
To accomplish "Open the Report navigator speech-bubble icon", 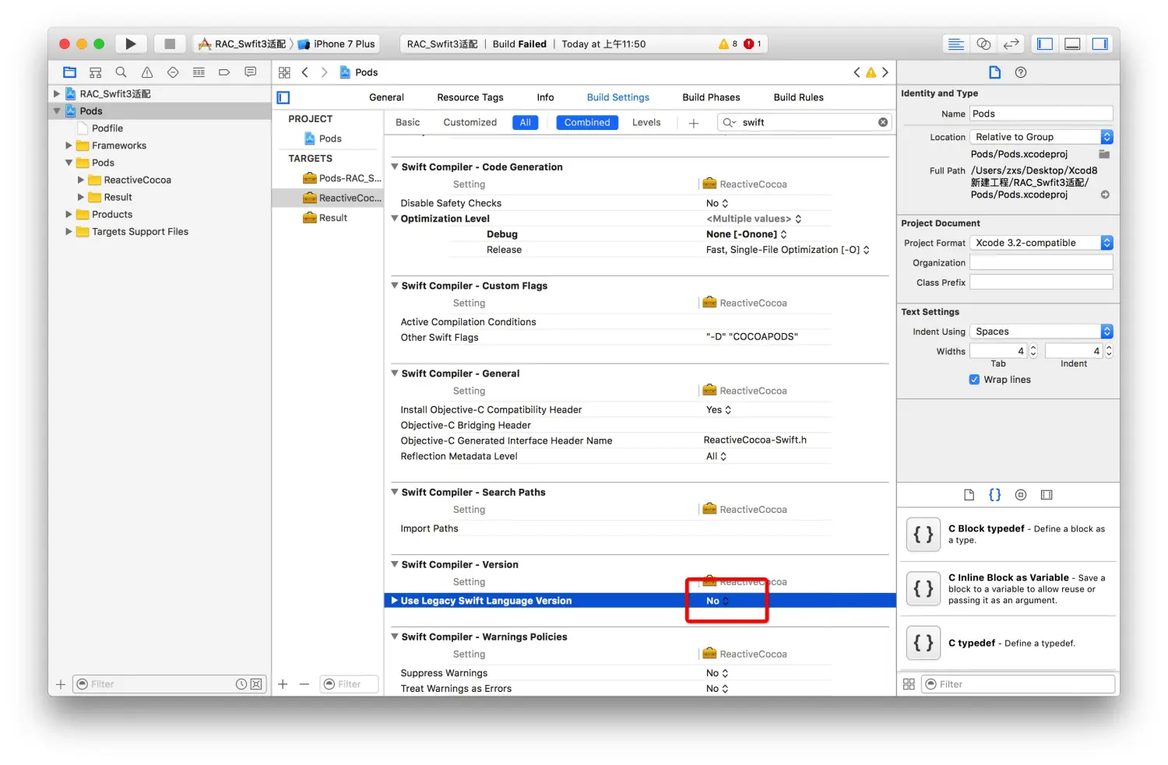I will [250, 72].
